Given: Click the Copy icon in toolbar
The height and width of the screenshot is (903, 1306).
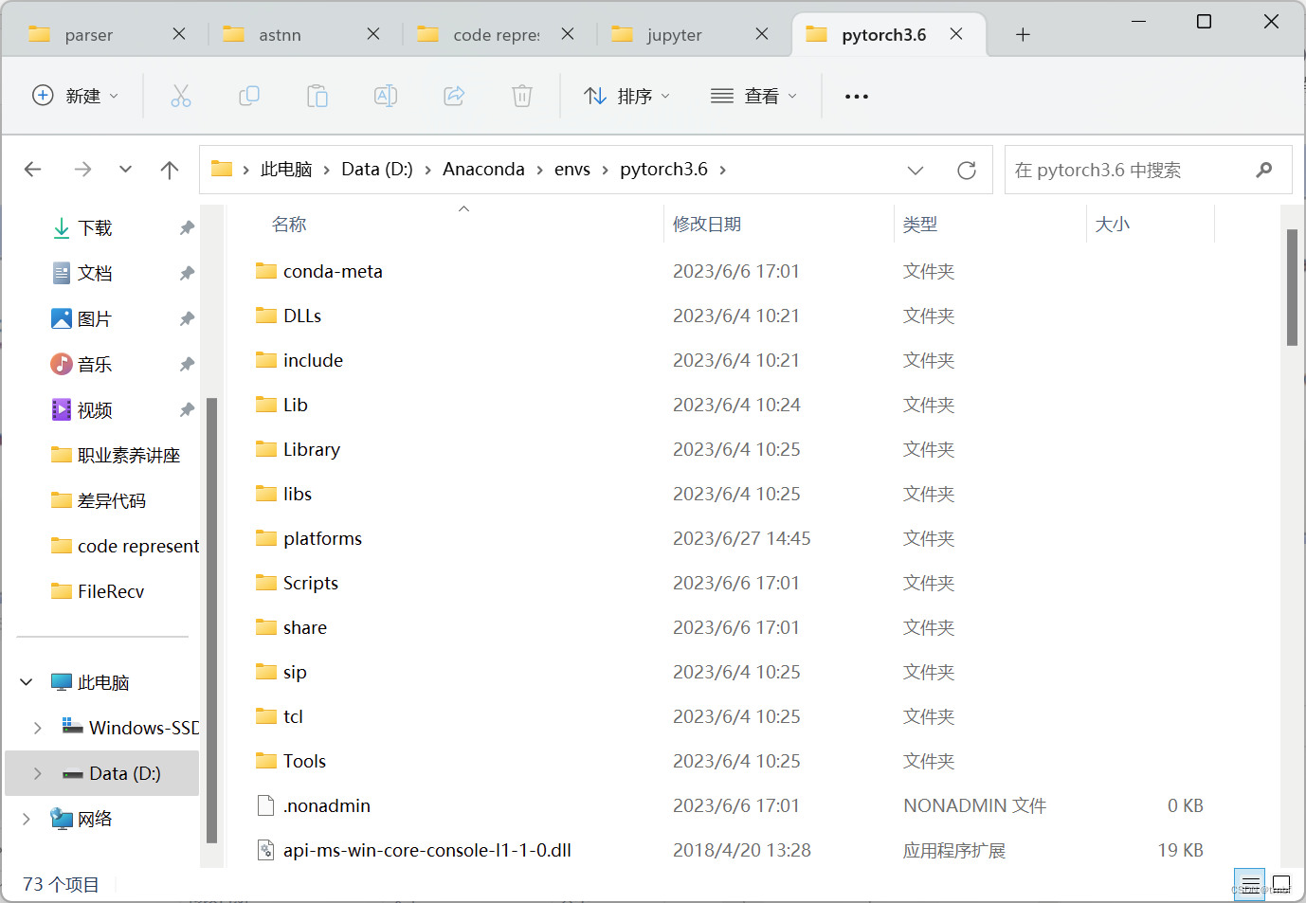Looking at the screenshot, I should pyautogui.click(x=249, y=96).
